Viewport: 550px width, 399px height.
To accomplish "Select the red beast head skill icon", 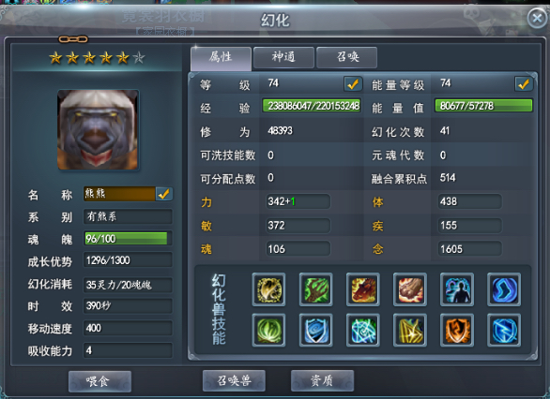I will [x=362, y=289].
